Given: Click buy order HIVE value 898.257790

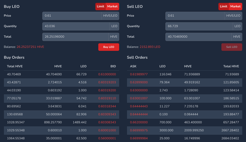Looking at the screenshot, I should [53, 122].
